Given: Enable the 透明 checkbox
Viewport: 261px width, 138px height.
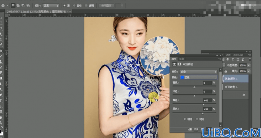Looking at the screenshot, I should 86,6.
